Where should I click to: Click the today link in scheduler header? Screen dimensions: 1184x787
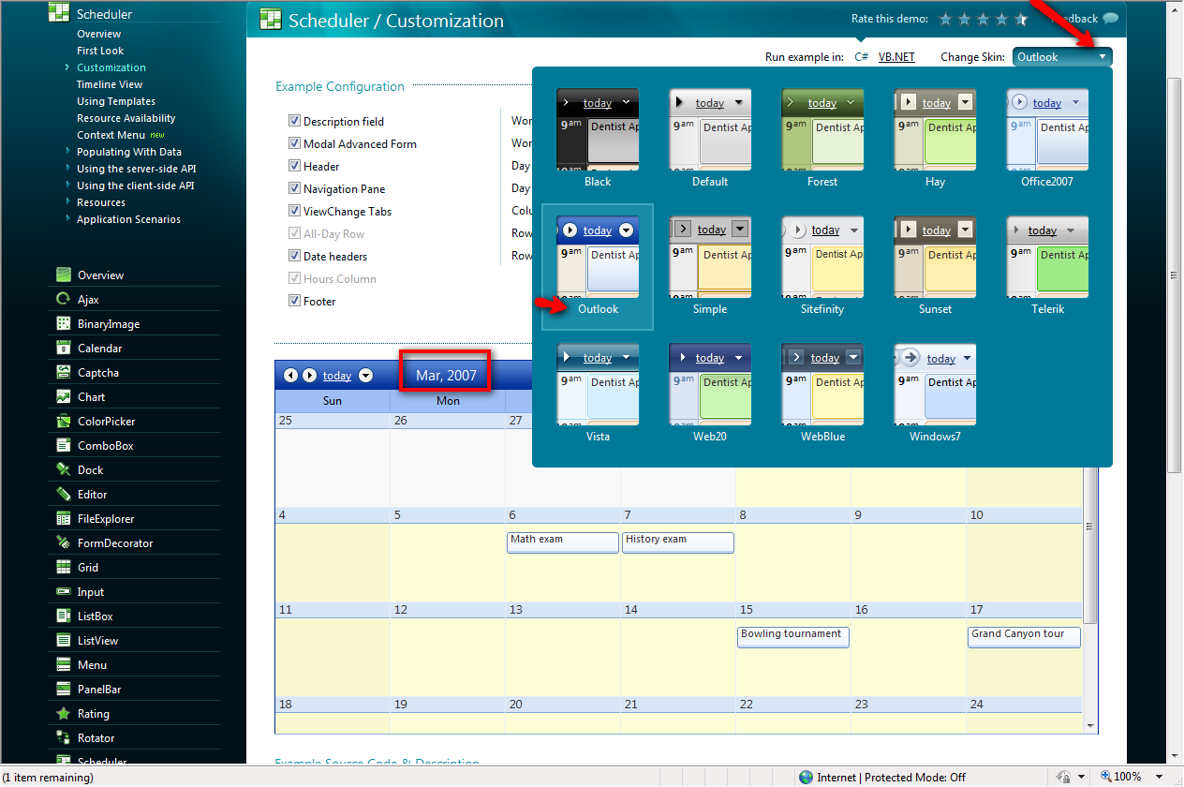(x=337, y=376)
